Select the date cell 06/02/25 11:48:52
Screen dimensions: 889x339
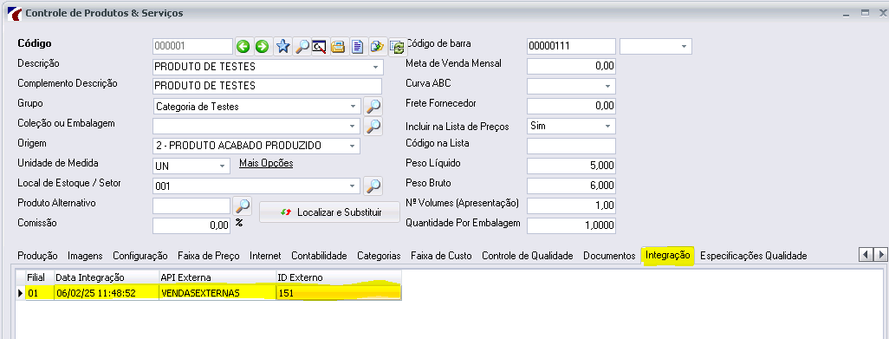click(x=106, y=293)
